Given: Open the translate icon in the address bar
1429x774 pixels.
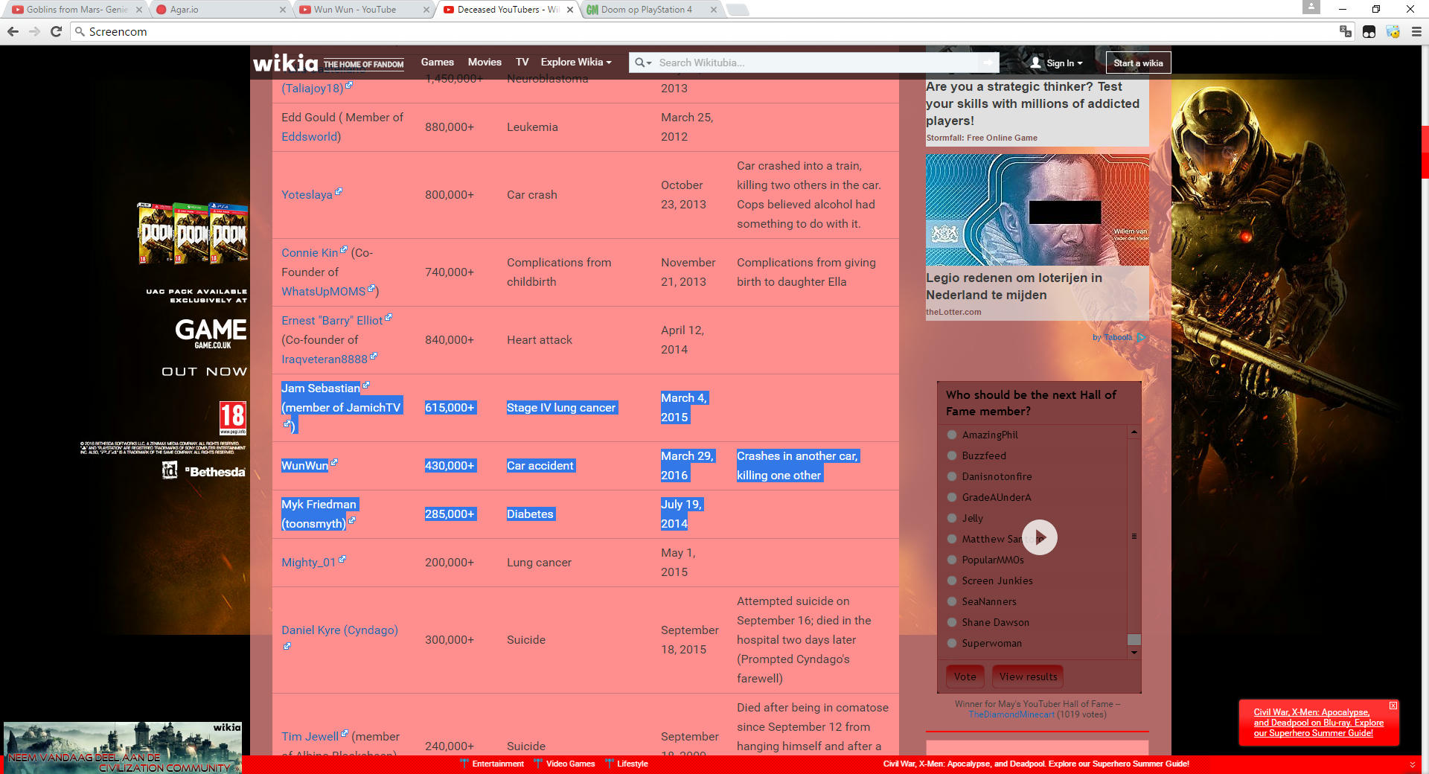Looking at the screenshot, I should (1345, 31).
